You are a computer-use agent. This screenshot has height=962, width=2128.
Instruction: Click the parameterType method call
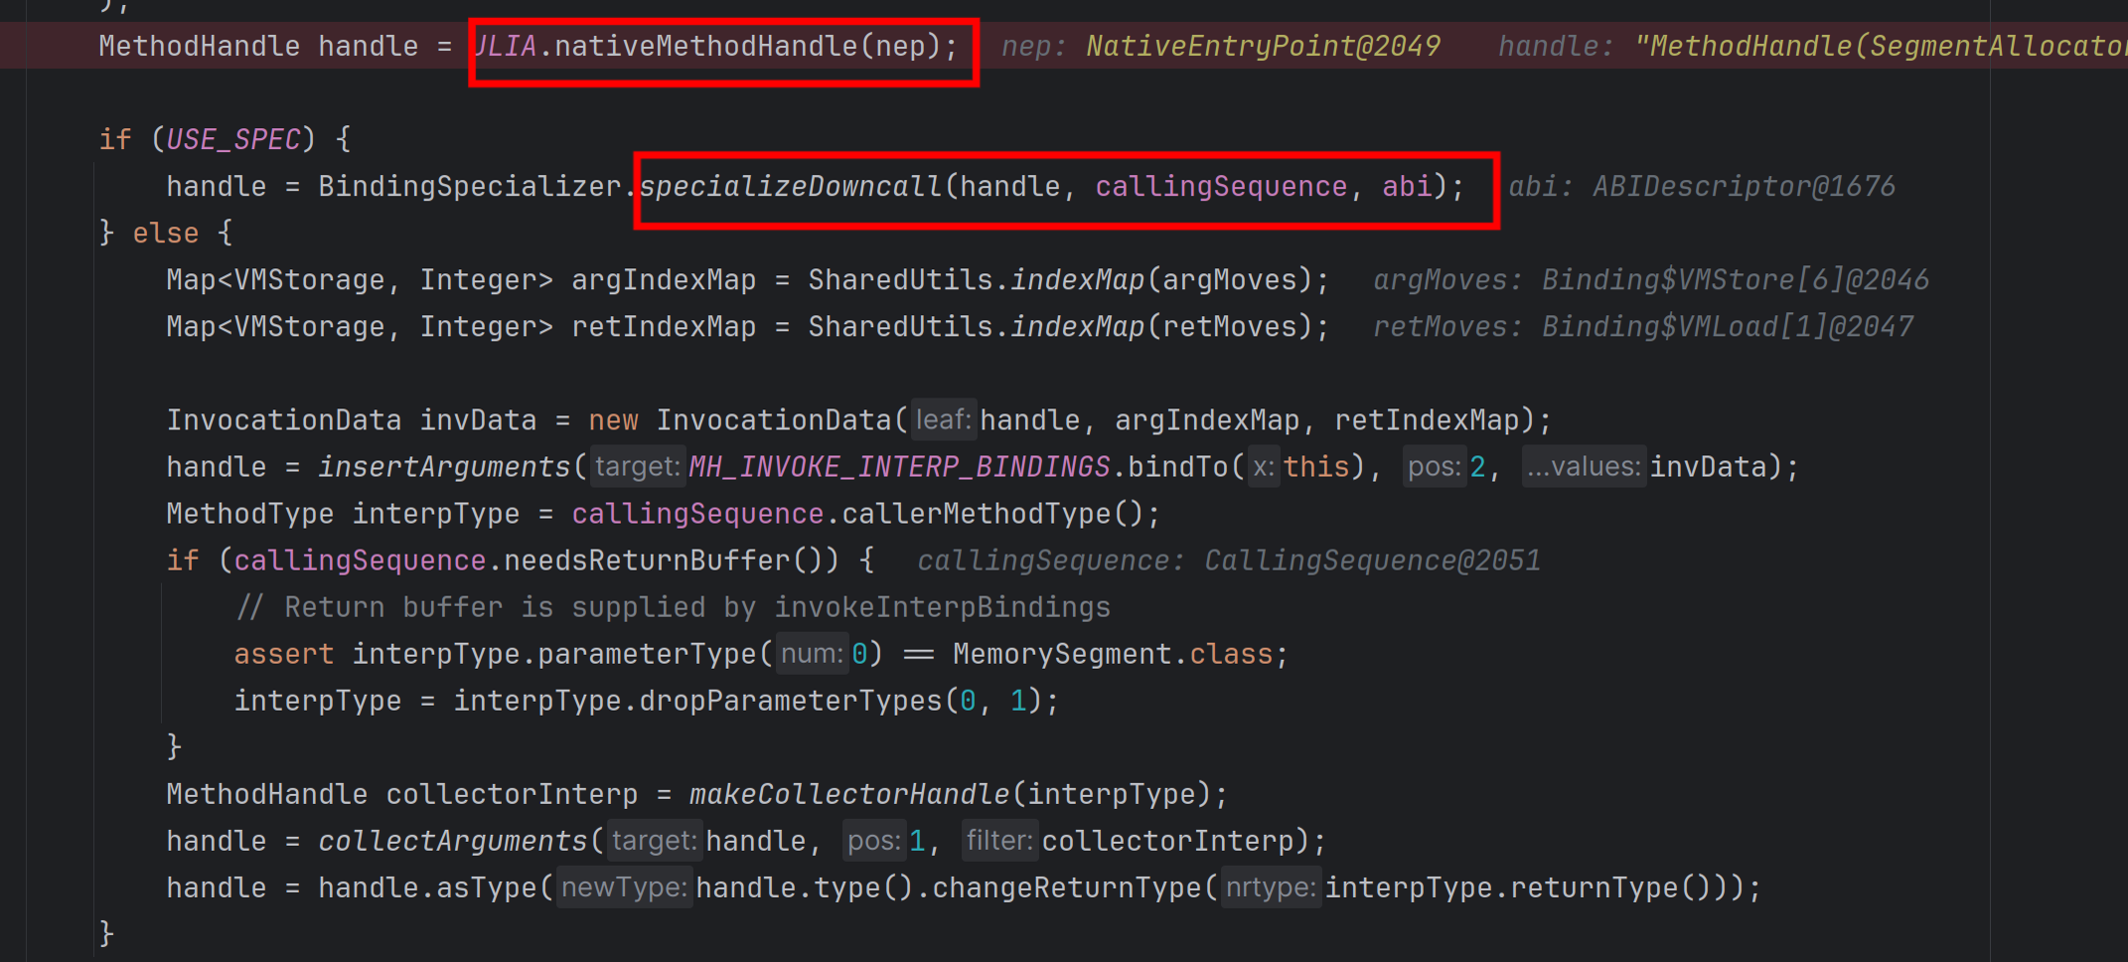(x=648, y=653)
